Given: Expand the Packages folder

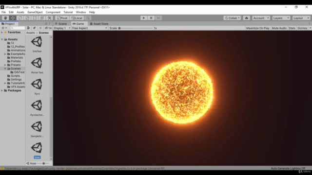Looking at the screenshot, I should tap(2, 90).
